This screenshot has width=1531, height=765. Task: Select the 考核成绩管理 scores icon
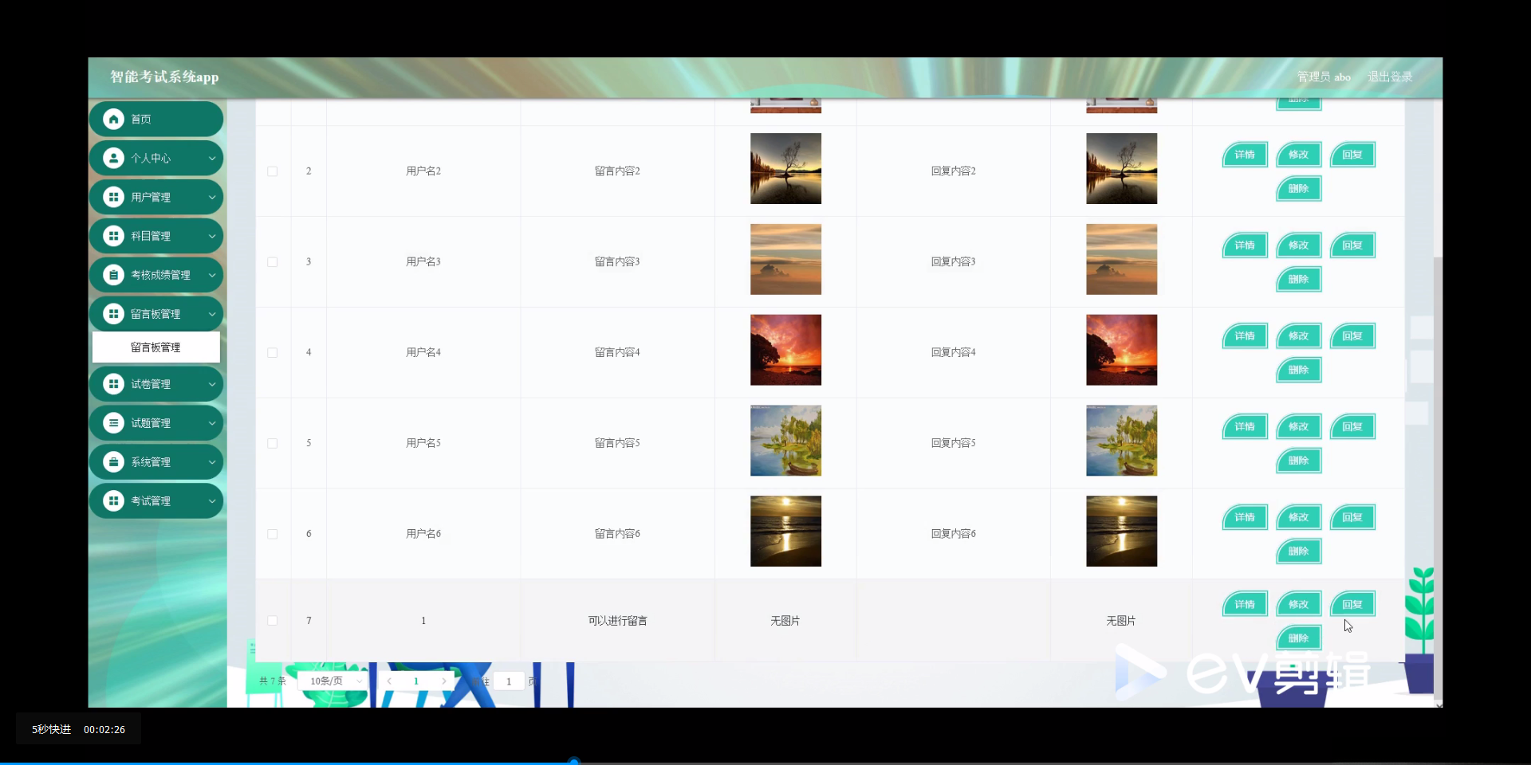tap(113, 274)
